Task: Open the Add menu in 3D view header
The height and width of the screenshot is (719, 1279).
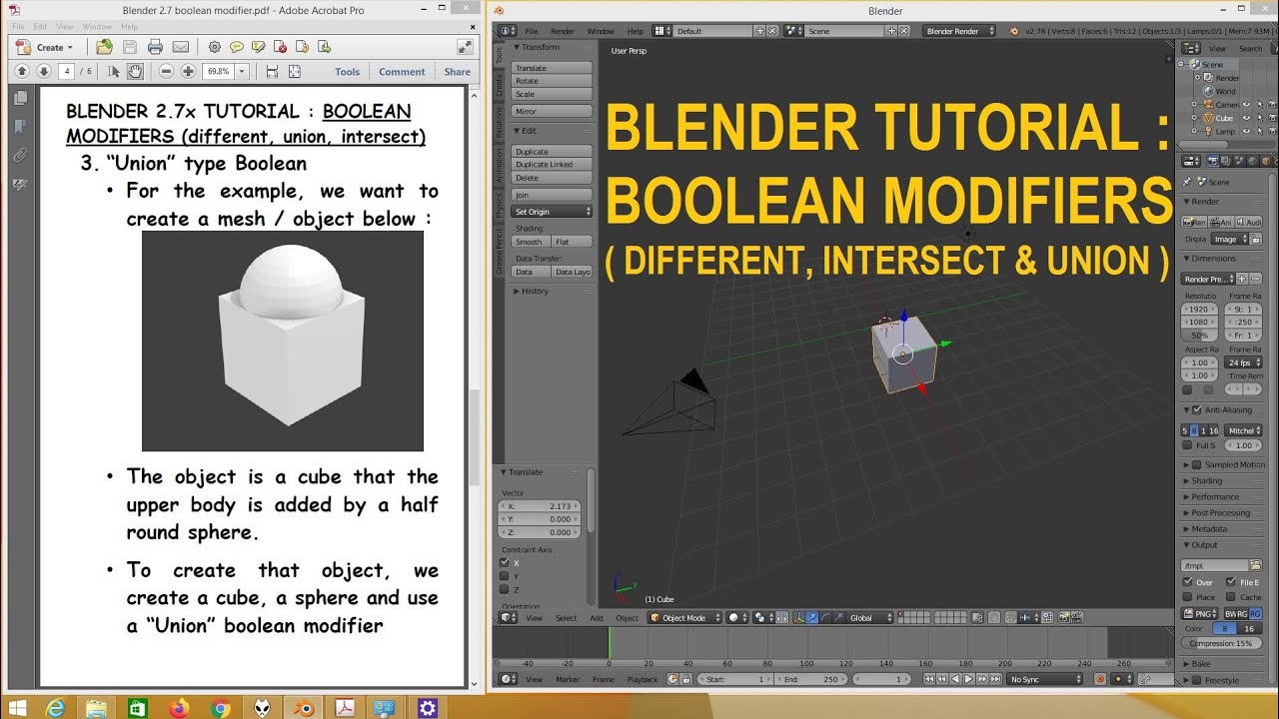Action: point(597,618)
